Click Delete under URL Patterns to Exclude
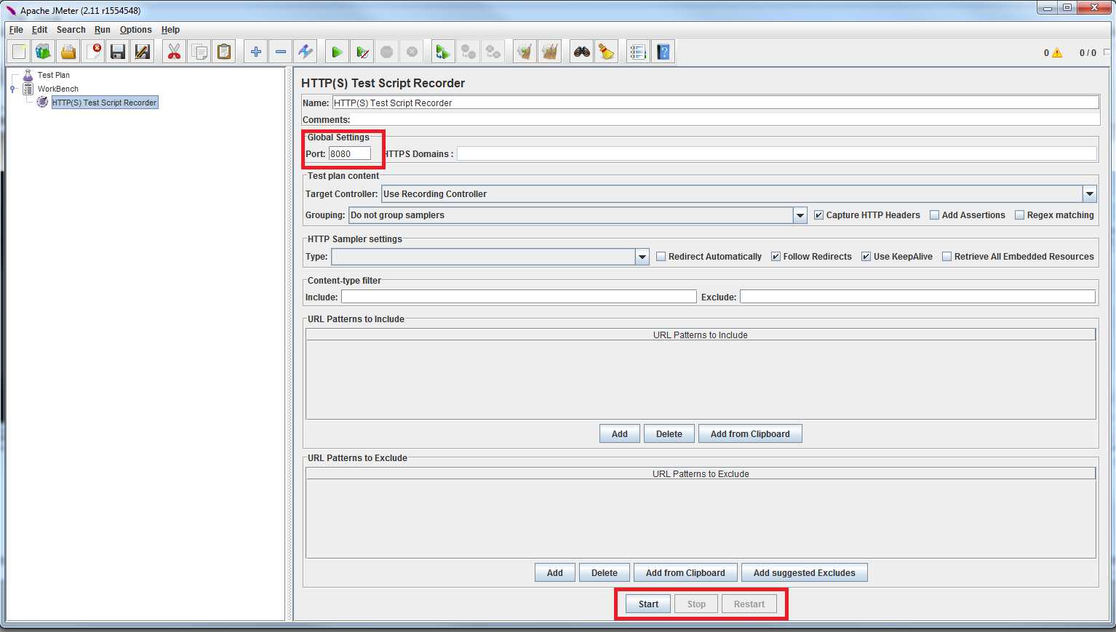 (x=605, y=573)
